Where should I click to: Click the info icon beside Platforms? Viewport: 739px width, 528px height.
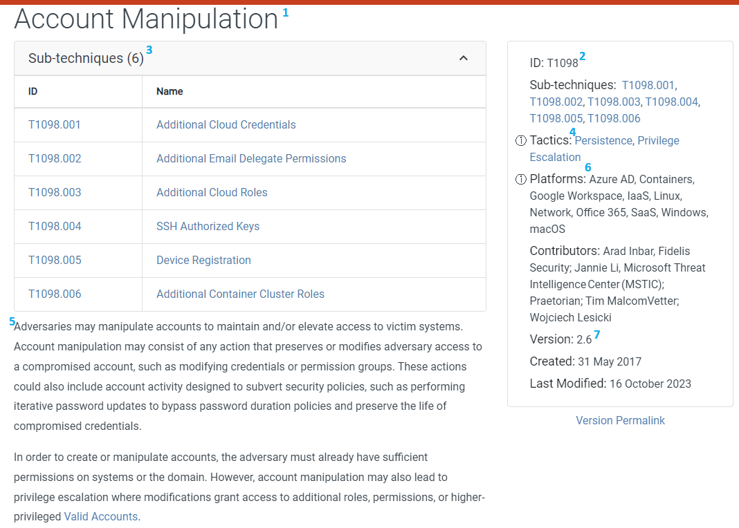521,179
